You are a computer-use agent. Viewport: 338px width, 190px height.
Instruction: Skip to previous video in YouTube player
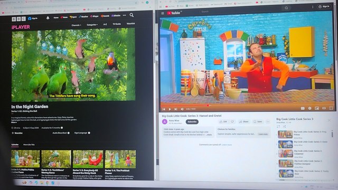pos(164,109)
